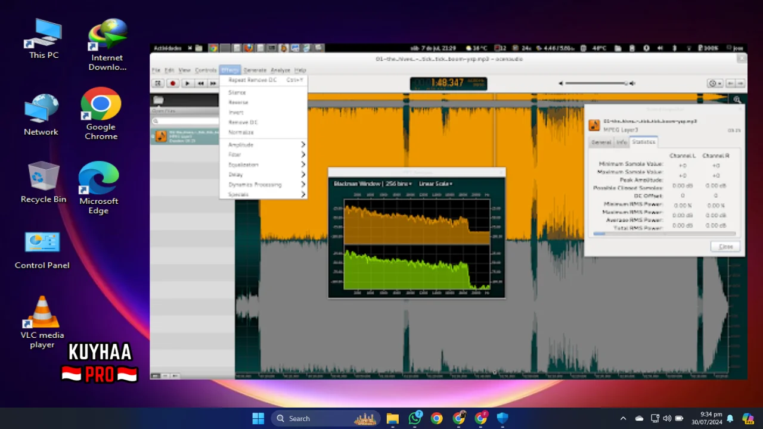This screenshot has height=429, width=763.
Task: Open the File menu
Action: tap(156, 70)
